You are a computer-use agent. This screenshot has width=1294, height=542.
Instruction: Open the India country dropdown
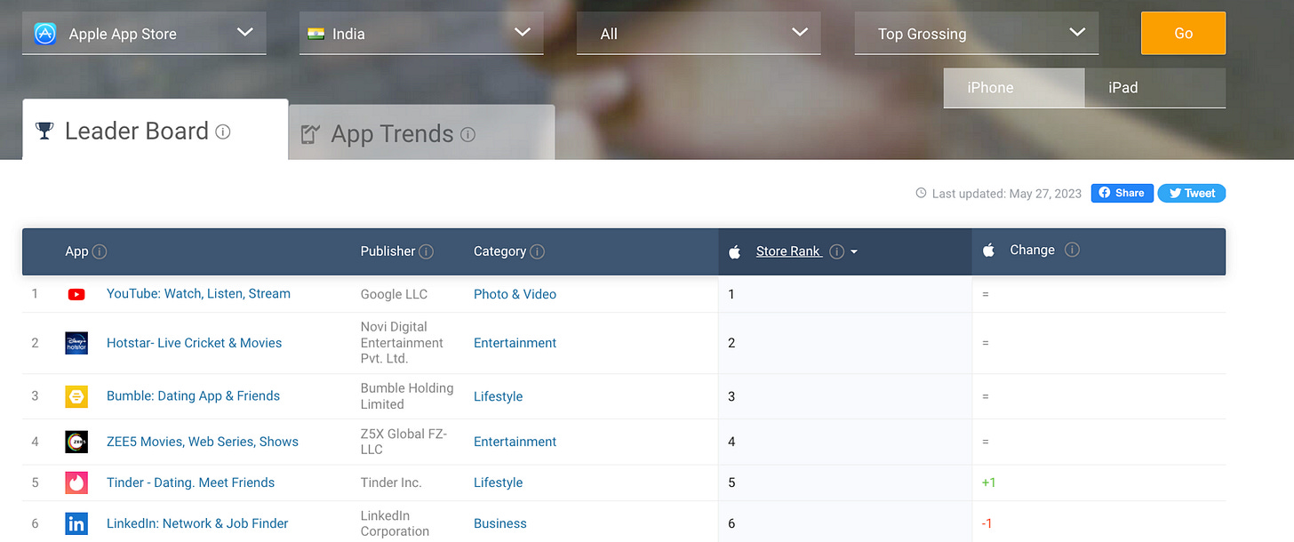[421, 33]
